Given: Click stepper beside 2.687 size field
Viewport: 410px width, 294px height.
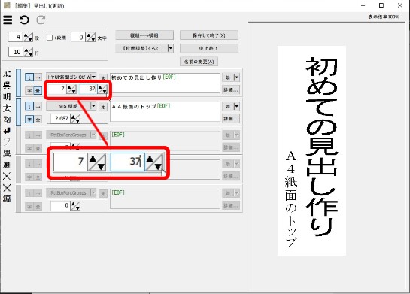Looking at the screenshot, I should pyautogui.click(x=76, y=119).
